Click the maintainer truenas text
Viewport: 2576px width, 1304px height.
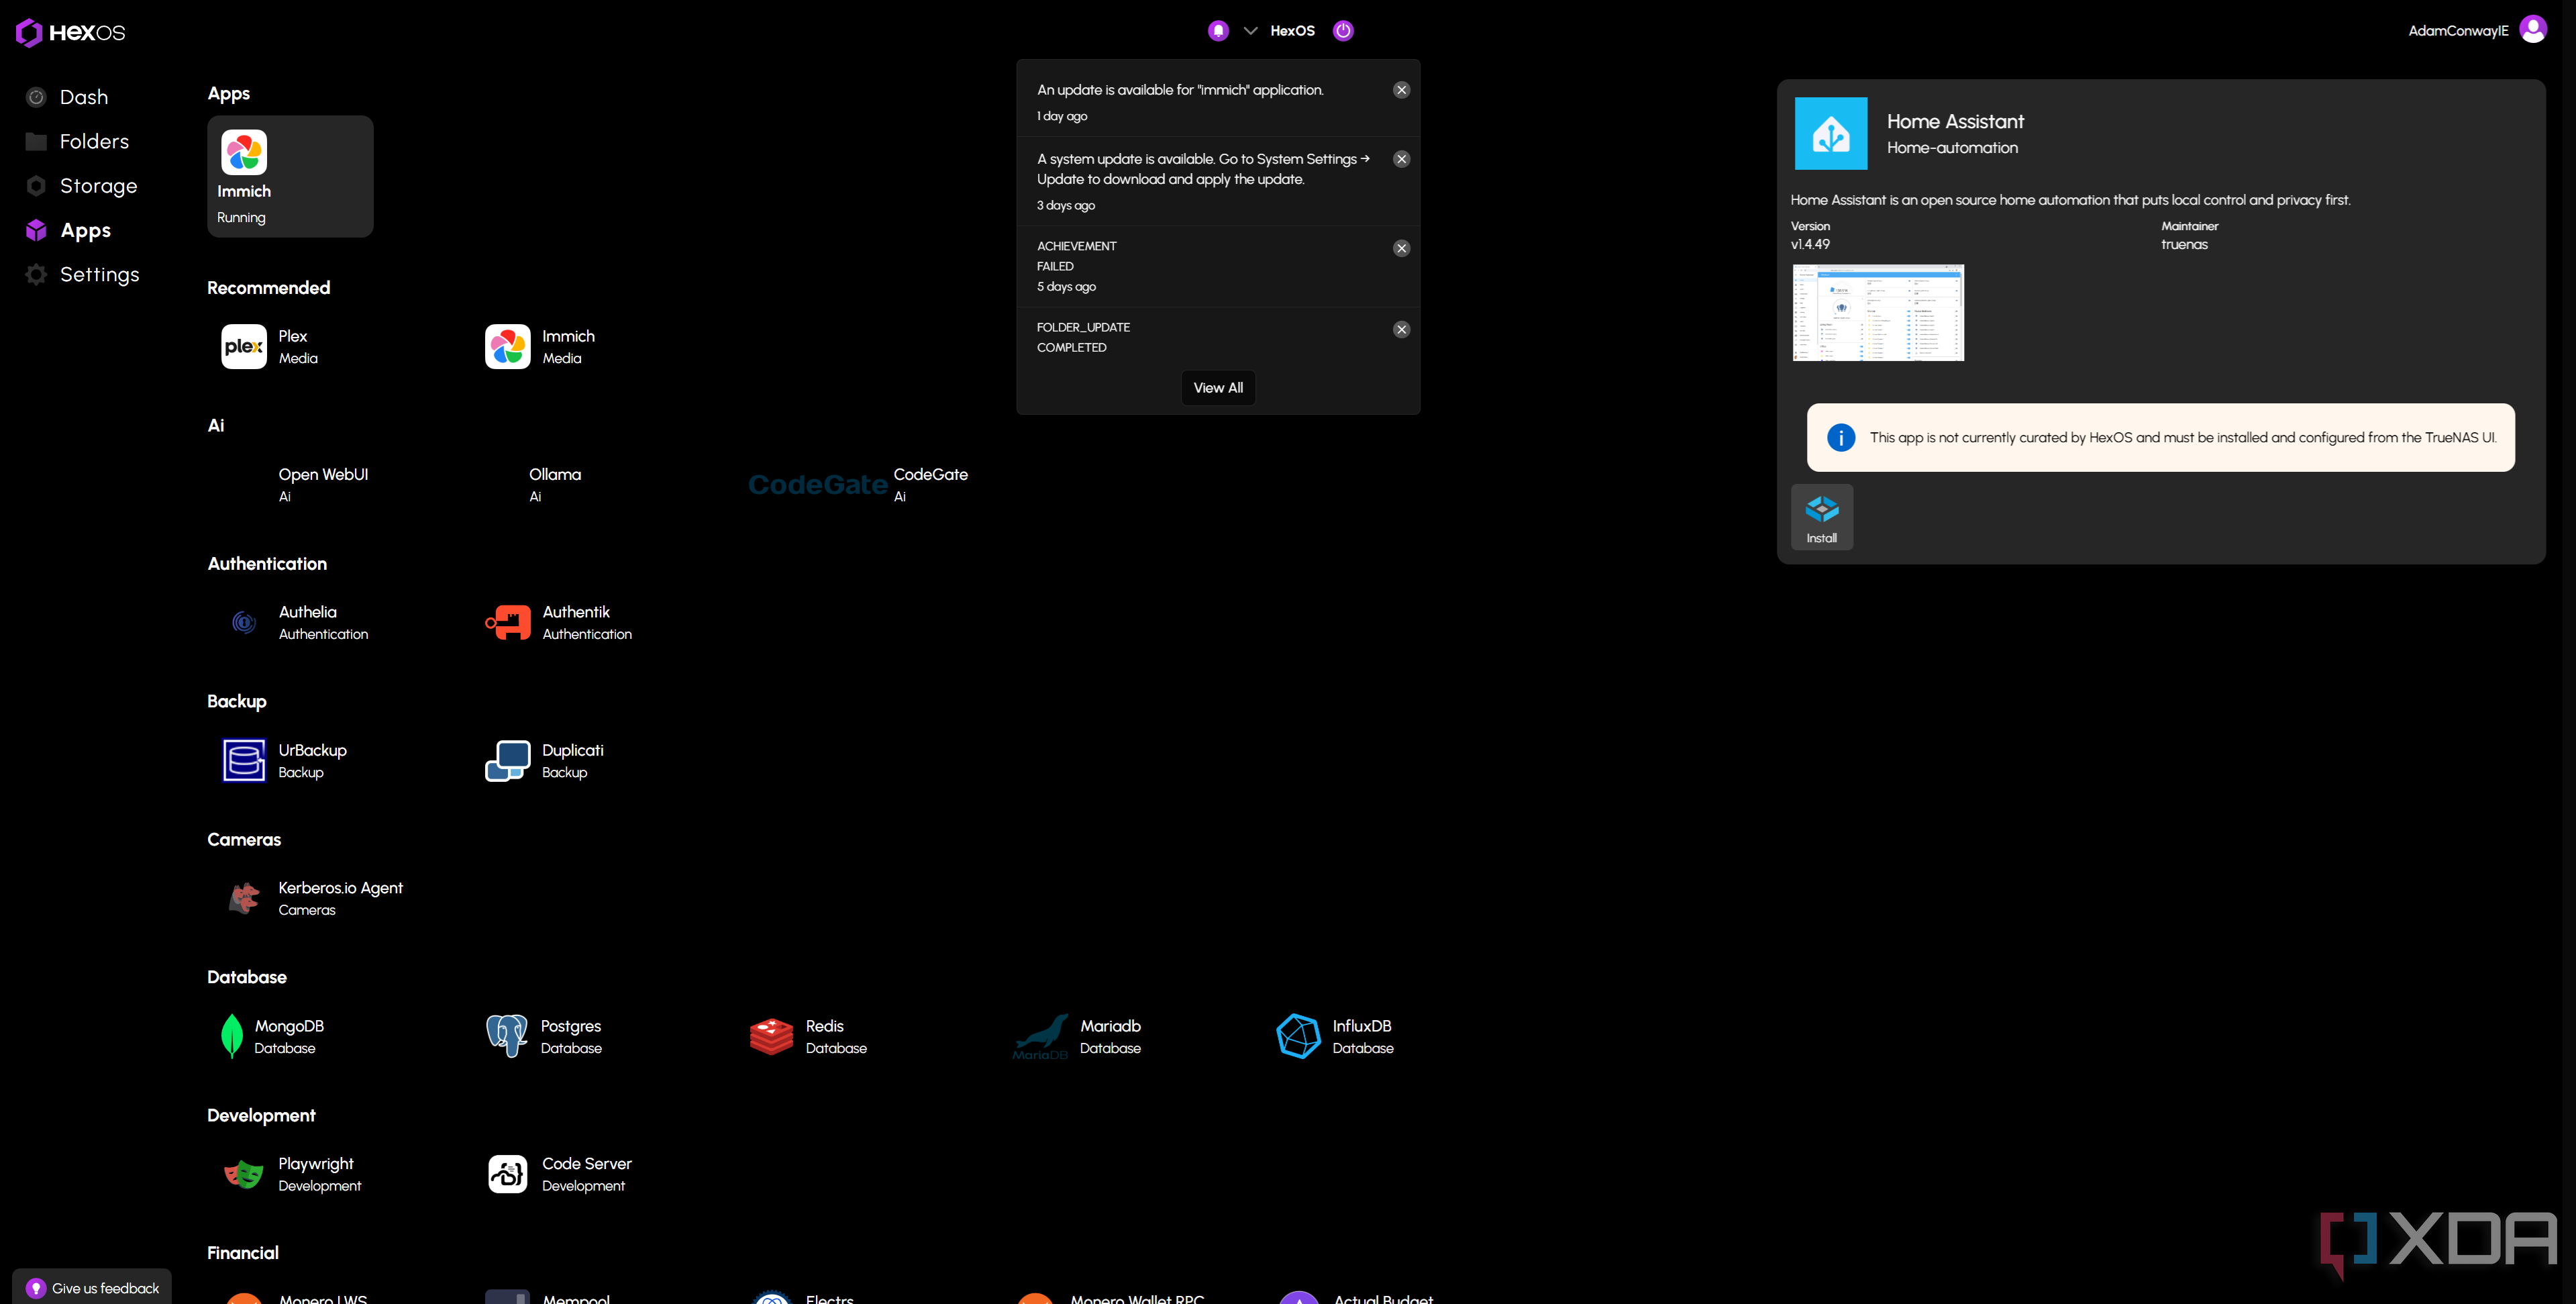[2184, 244]
